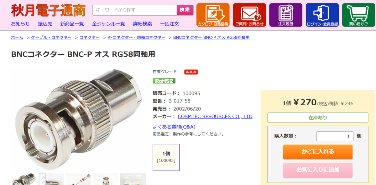Open 詳細検索 advanced search menu

point(143,24)
